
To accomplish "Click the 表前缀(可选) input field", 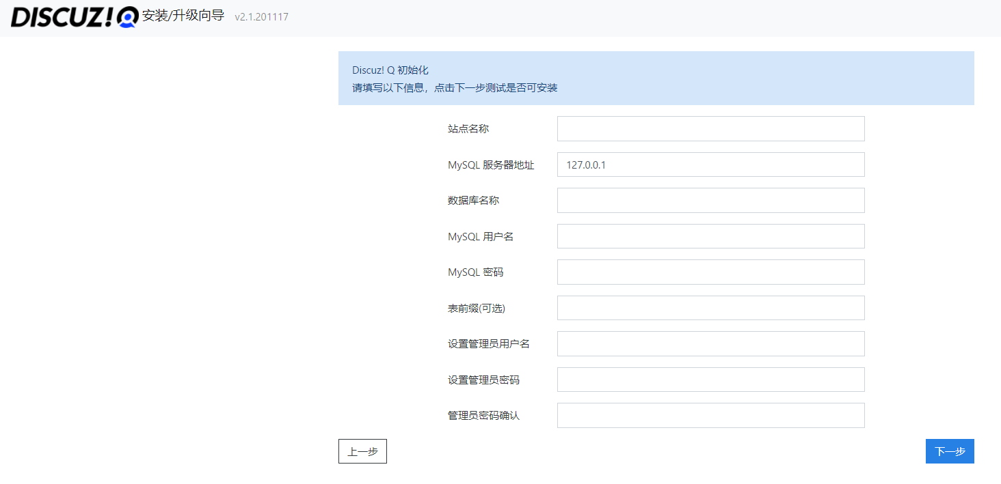I will (x=710, y=308).
